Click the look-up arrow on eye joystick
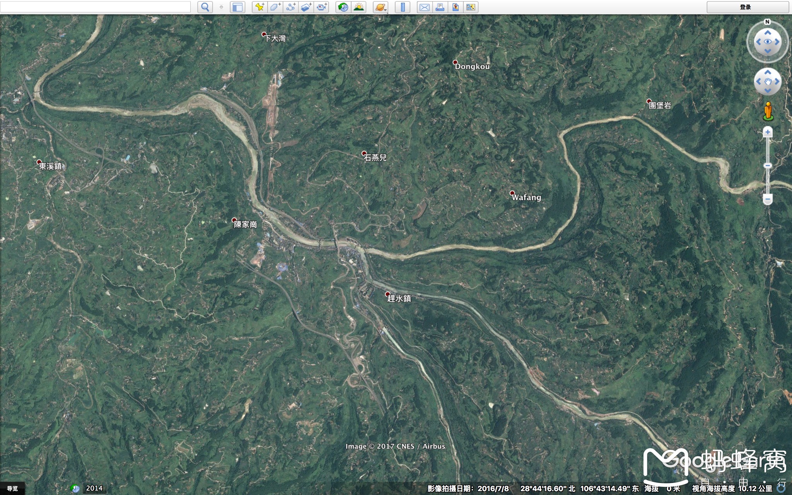792x495 pixels. coord(768,32)
